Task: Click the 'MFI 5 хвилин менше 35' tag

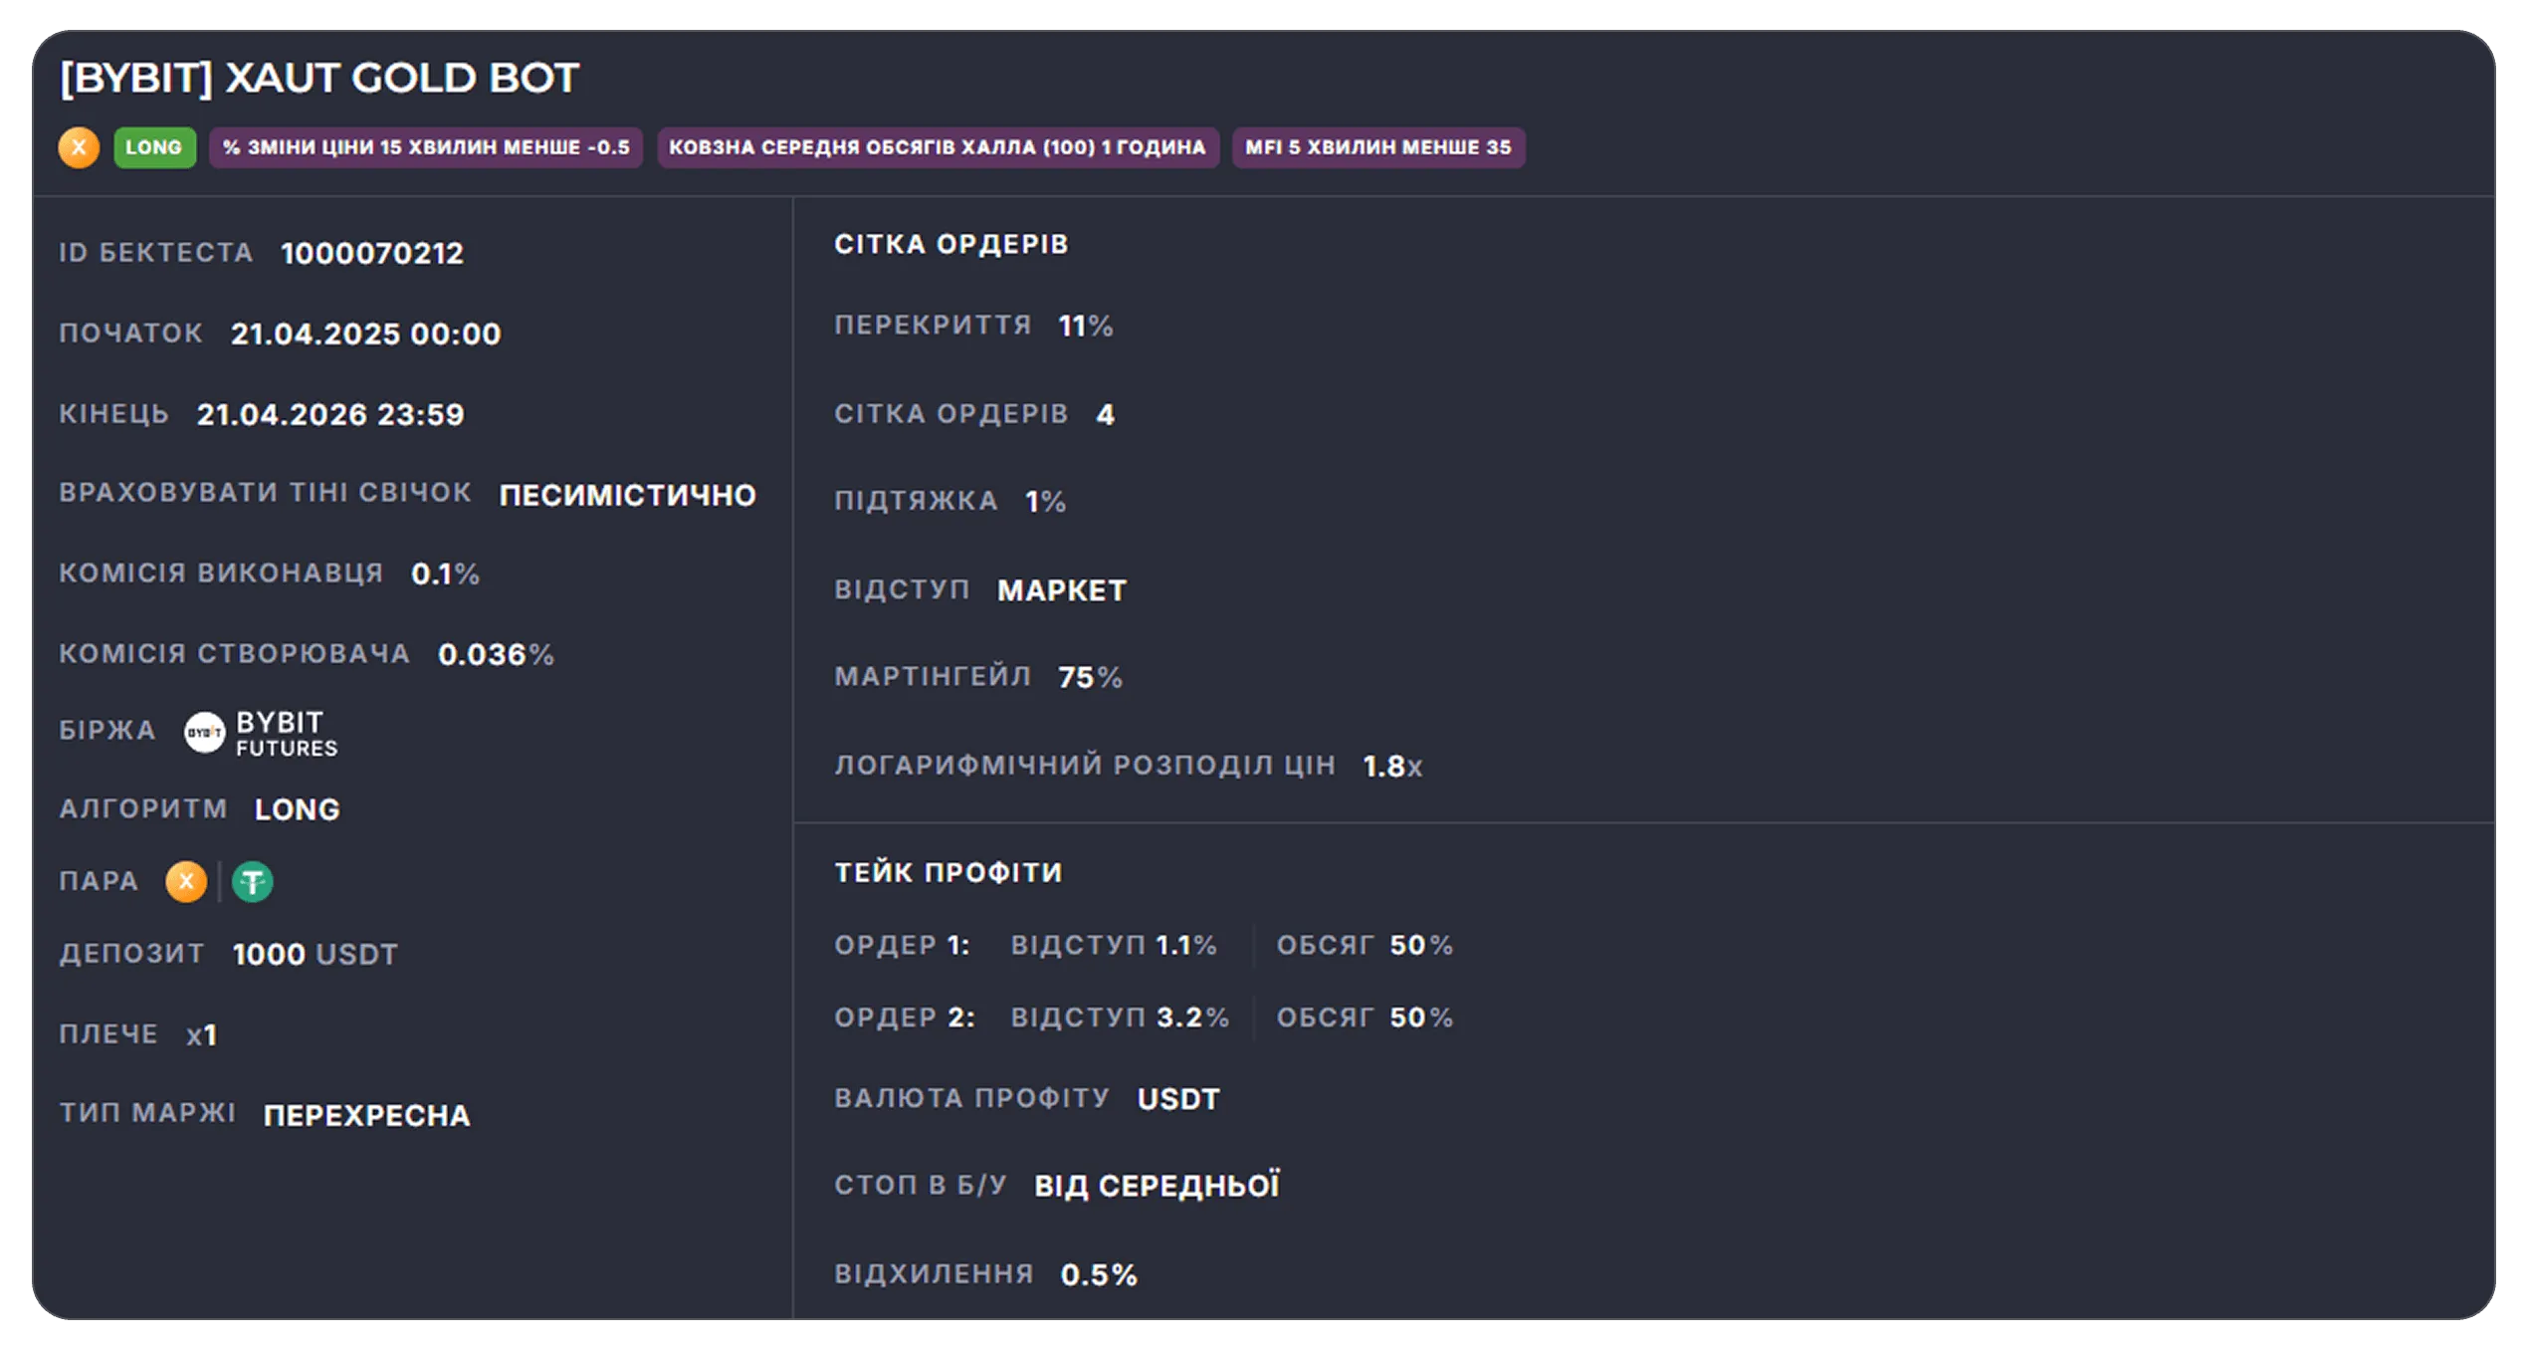Action: tap(1378, 147)
